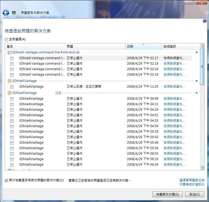
Task: Check the command-line row dated 下午 02:18
Action: tap(12, 64)
